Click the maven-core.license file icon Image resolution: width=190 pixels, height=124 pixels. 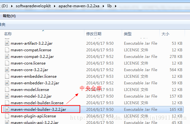click(7, 63)
